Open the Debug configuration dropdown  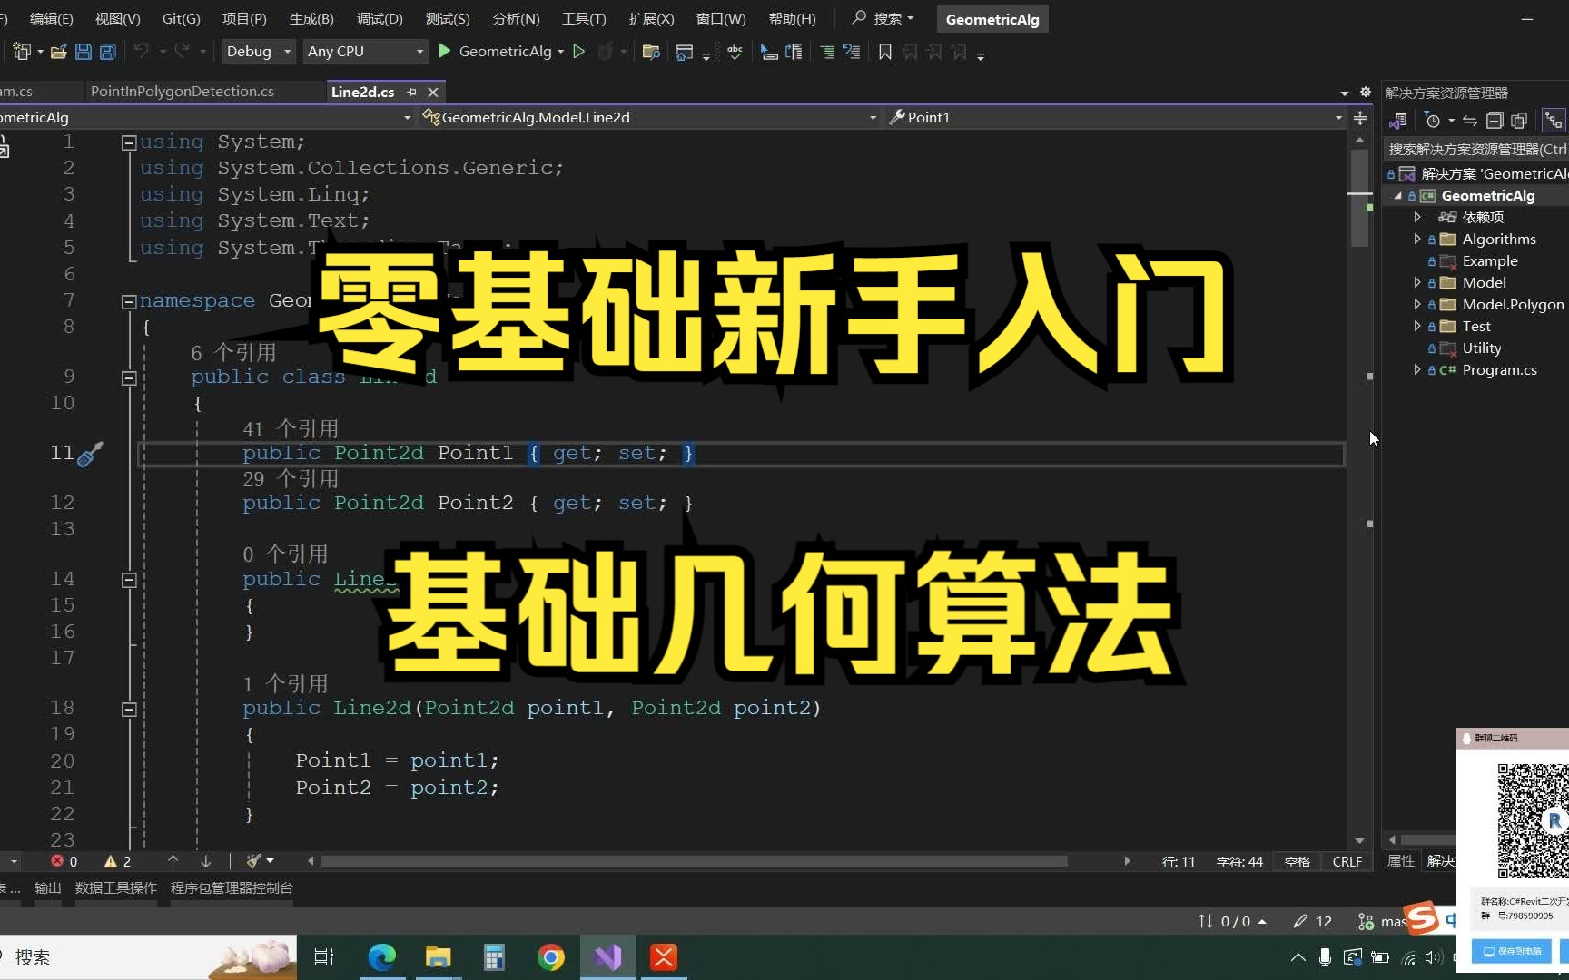coord(258,52)
